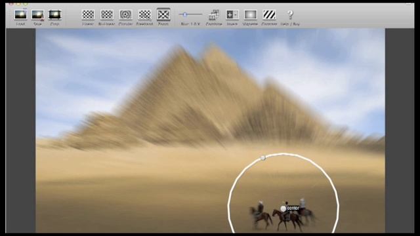Open Help / Buy question mark icon

pos(290,14)
